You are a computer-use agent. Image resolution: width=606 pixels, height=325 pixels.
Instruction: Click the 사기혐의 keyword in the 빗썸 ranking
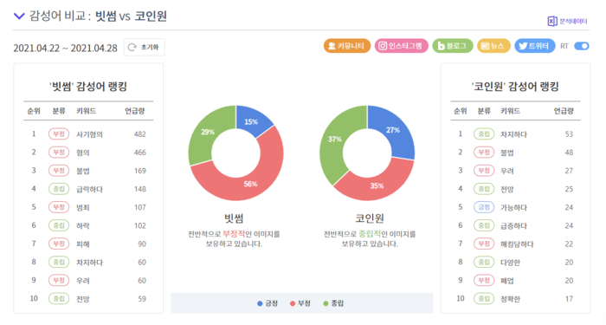pyautogui.click(x=90, y=134)
